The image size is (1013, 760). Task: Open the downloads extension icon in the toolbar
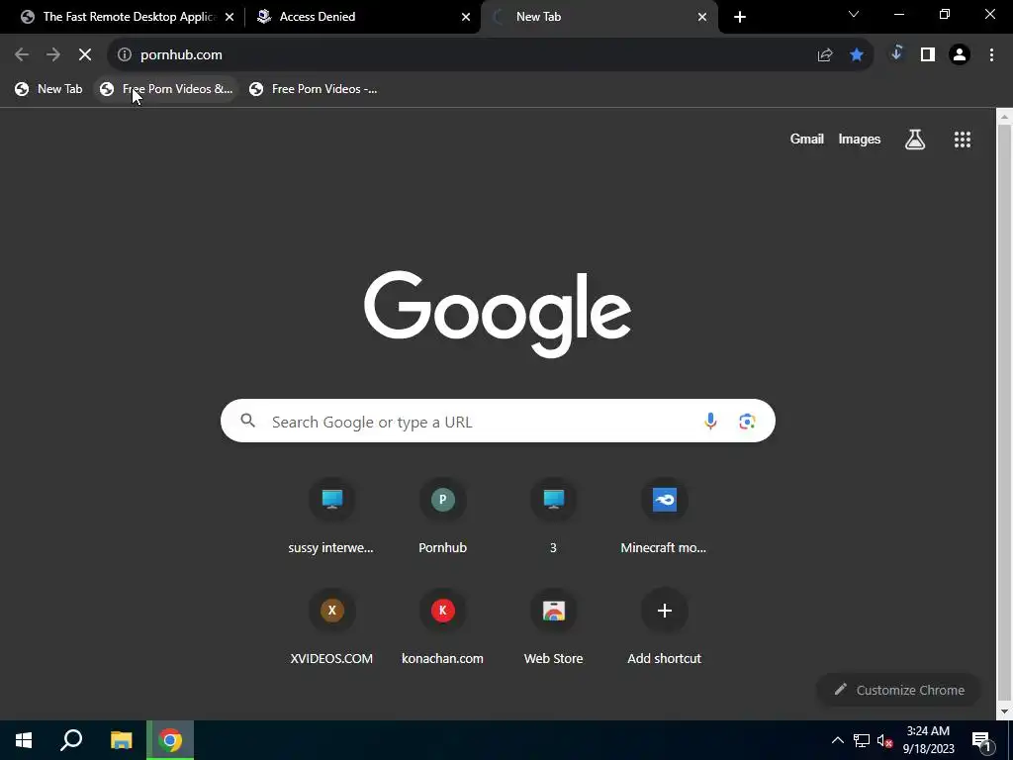point(896,54)
